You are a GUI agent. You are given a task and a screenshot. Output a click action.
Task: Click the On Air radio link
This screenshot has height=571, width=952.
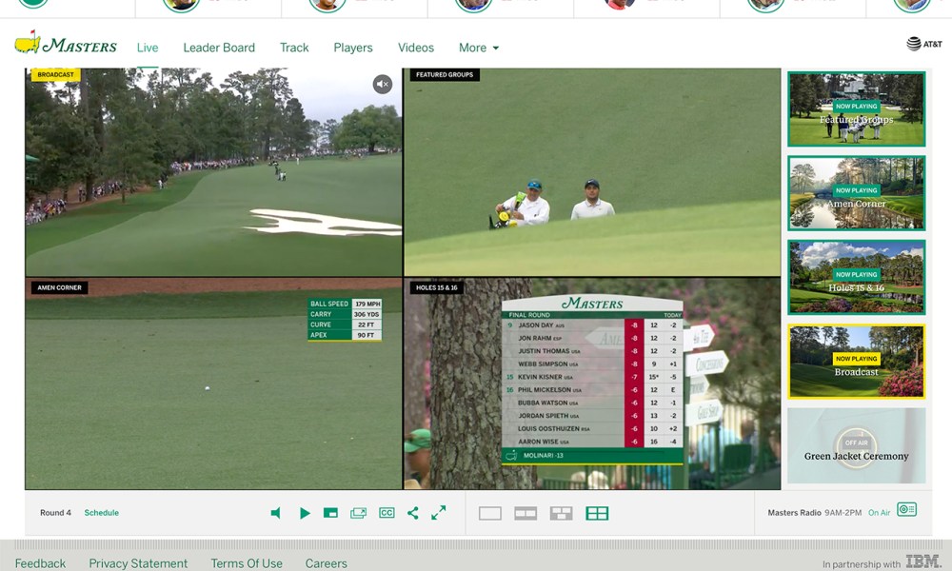click(x=879, y=513)
